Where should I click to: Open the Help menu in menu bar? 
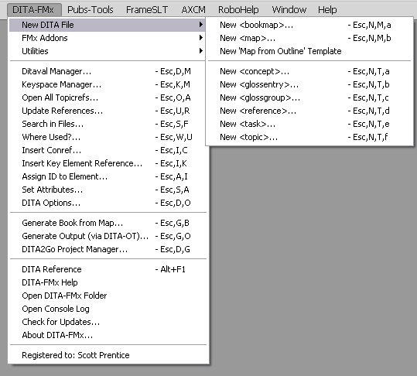[x=327, y=10]
